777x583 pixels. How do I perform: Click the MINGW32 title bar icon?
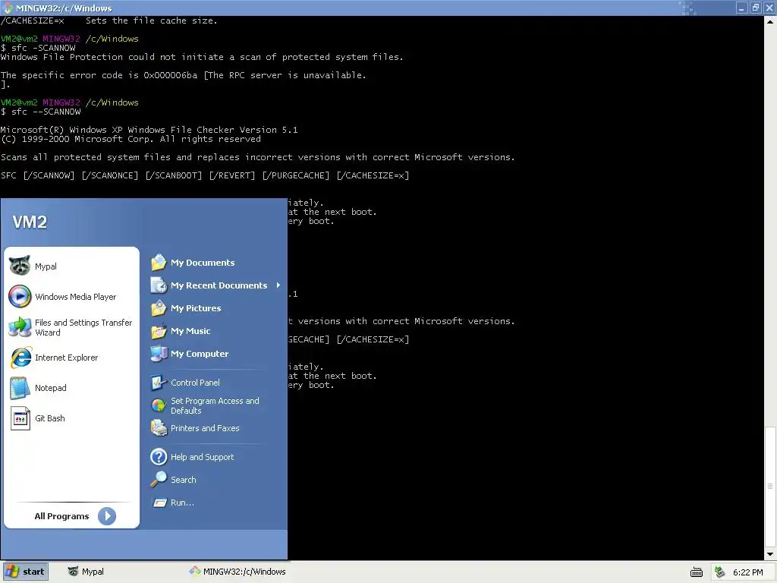point(8,8)
